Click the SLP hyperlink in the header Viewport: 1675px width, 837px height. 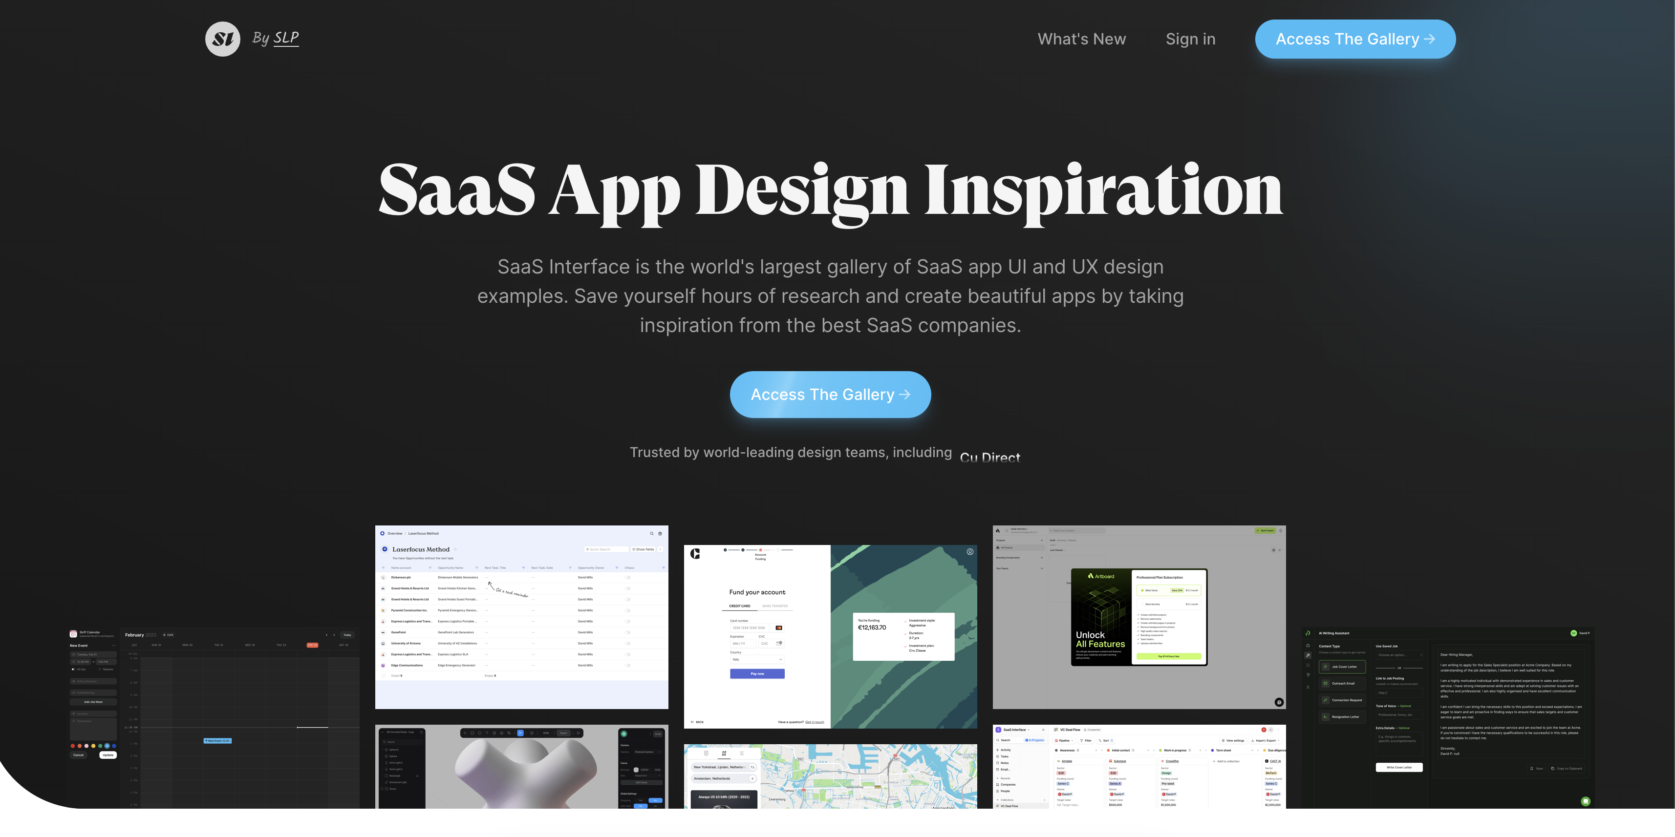[x=285, y=38]
